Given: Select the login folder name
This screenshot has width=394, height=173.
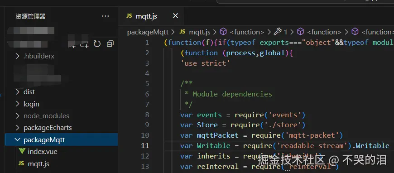Looking at the screenshot, I should point(31,104).
